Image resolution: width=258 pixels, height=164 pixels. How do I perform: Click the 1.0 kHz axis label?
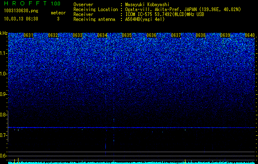pos(4,74)
